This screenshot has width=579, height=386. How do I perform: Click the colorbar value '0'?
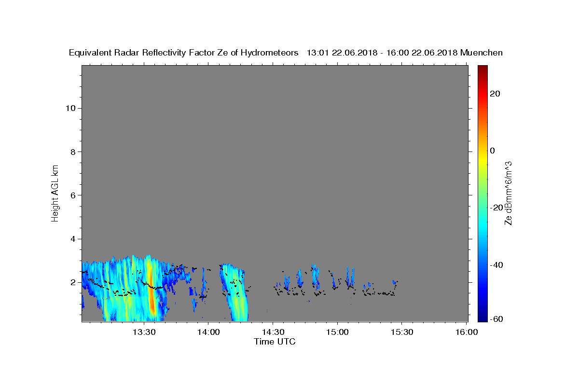tap(493, 151)
